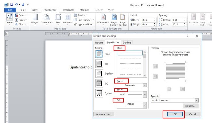
Task: Toggle bottom border in Preview
Action: [155, 77]
